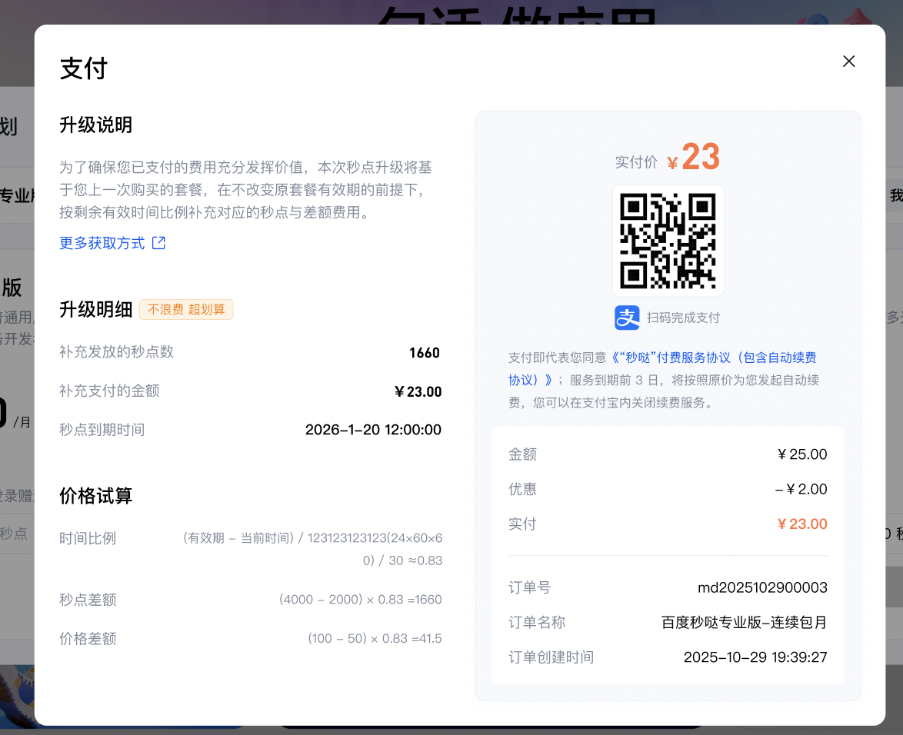Viewport: 903px width, 735px height.
Task: Click the payment QR code
Action: pos(668,241)
